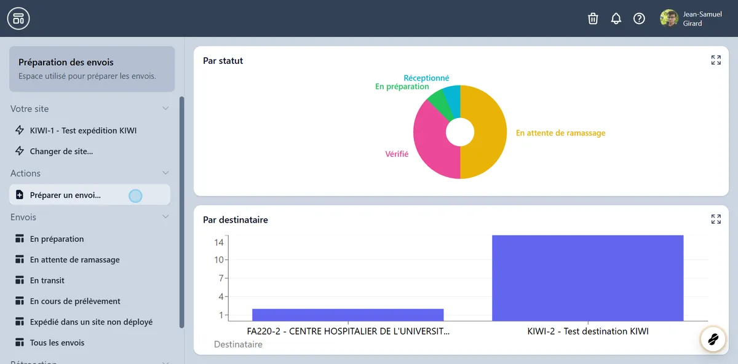Click the floating round button bottom right
Image resolution: width=738 pixels, height=364 pixels.
click(713, 339)
